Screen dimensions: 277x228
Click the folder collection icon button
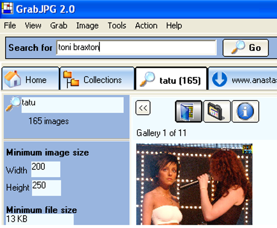(x=217, y=111)
